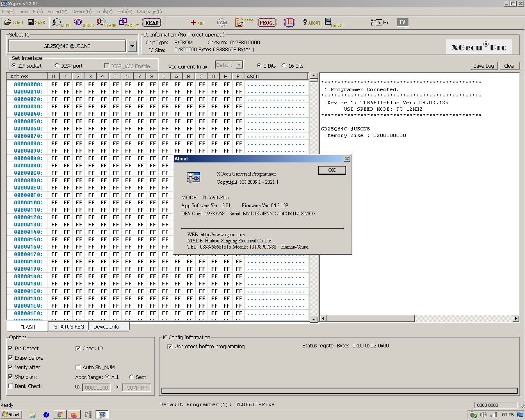The image size is (525, 420).
Task: Click the TV toolbar icon
Action: tap(402, 22)
